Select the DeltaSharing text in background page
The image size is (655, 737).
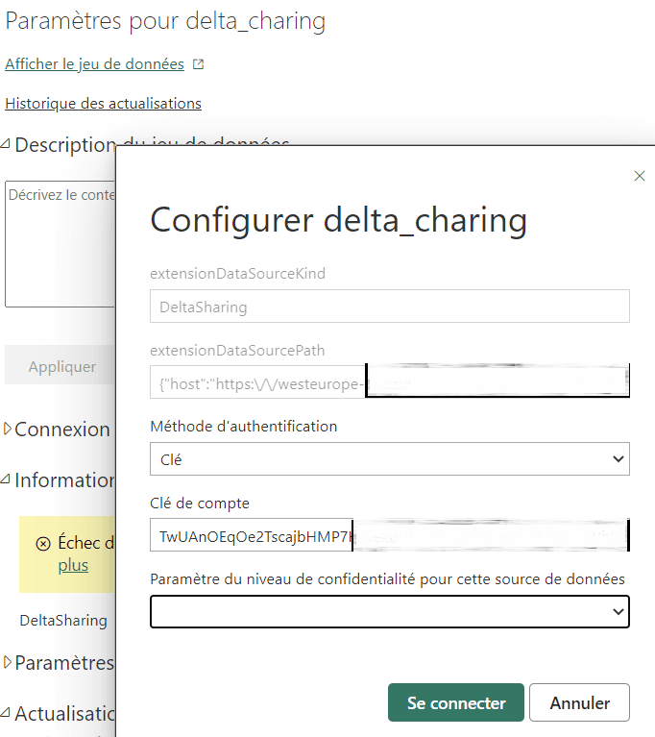coord(63,621)
